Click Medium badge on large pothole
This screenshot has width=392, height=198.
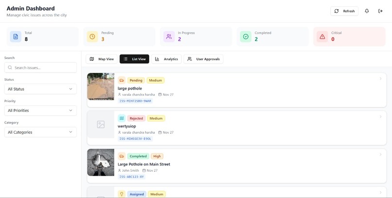[x=156, y=80]
